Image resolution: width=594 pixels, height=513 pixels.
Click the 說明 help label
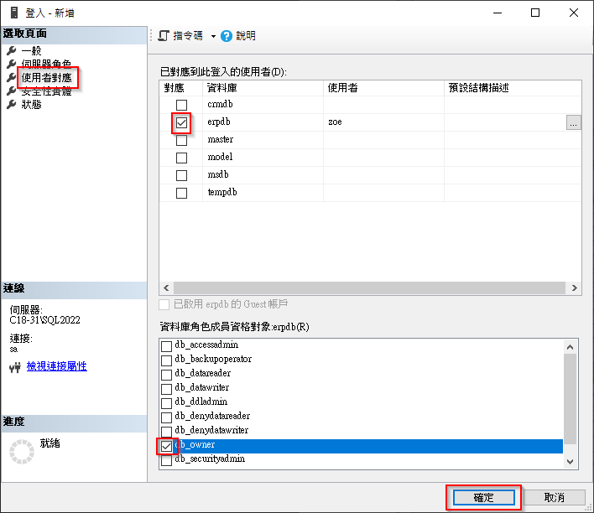[x=246, y=36]
